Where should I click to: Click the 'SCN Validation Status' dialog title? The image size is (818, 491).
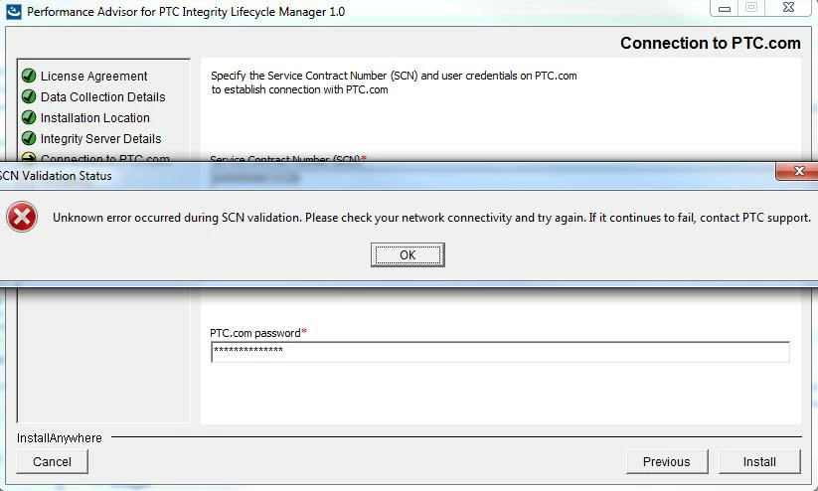tap(56, 176)
